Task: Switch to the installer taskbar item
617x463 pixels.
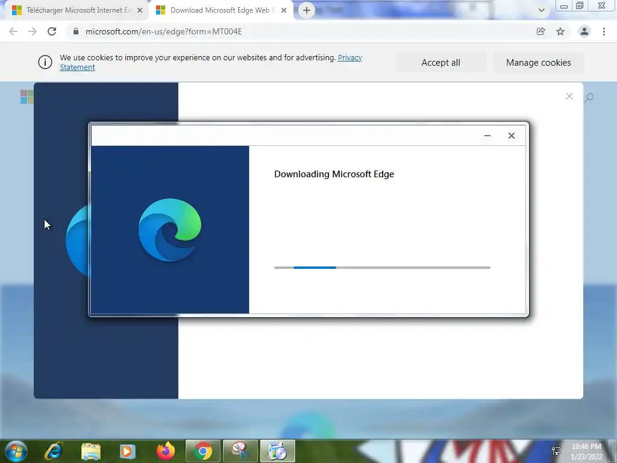Action: (x=277, y=451)
